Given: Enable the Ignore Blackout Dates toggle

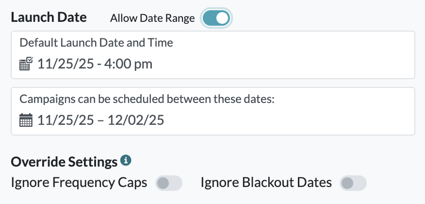Looking at the screenshot, I should [x=353, y=183].
